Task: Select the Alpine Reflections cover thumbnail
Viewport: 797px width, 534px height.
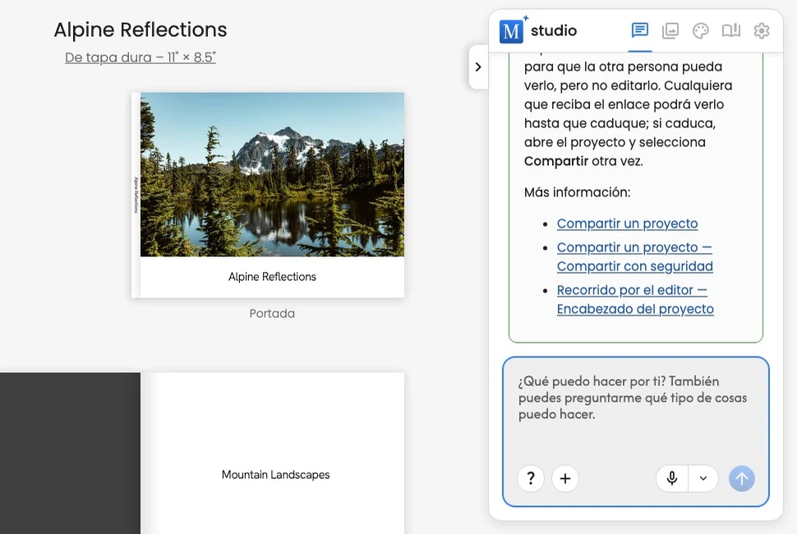Action: click(x=268, y=195)
